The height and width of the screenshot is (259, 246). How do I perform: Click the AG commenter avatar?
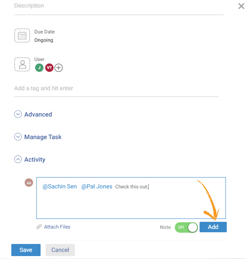point(29,183)
